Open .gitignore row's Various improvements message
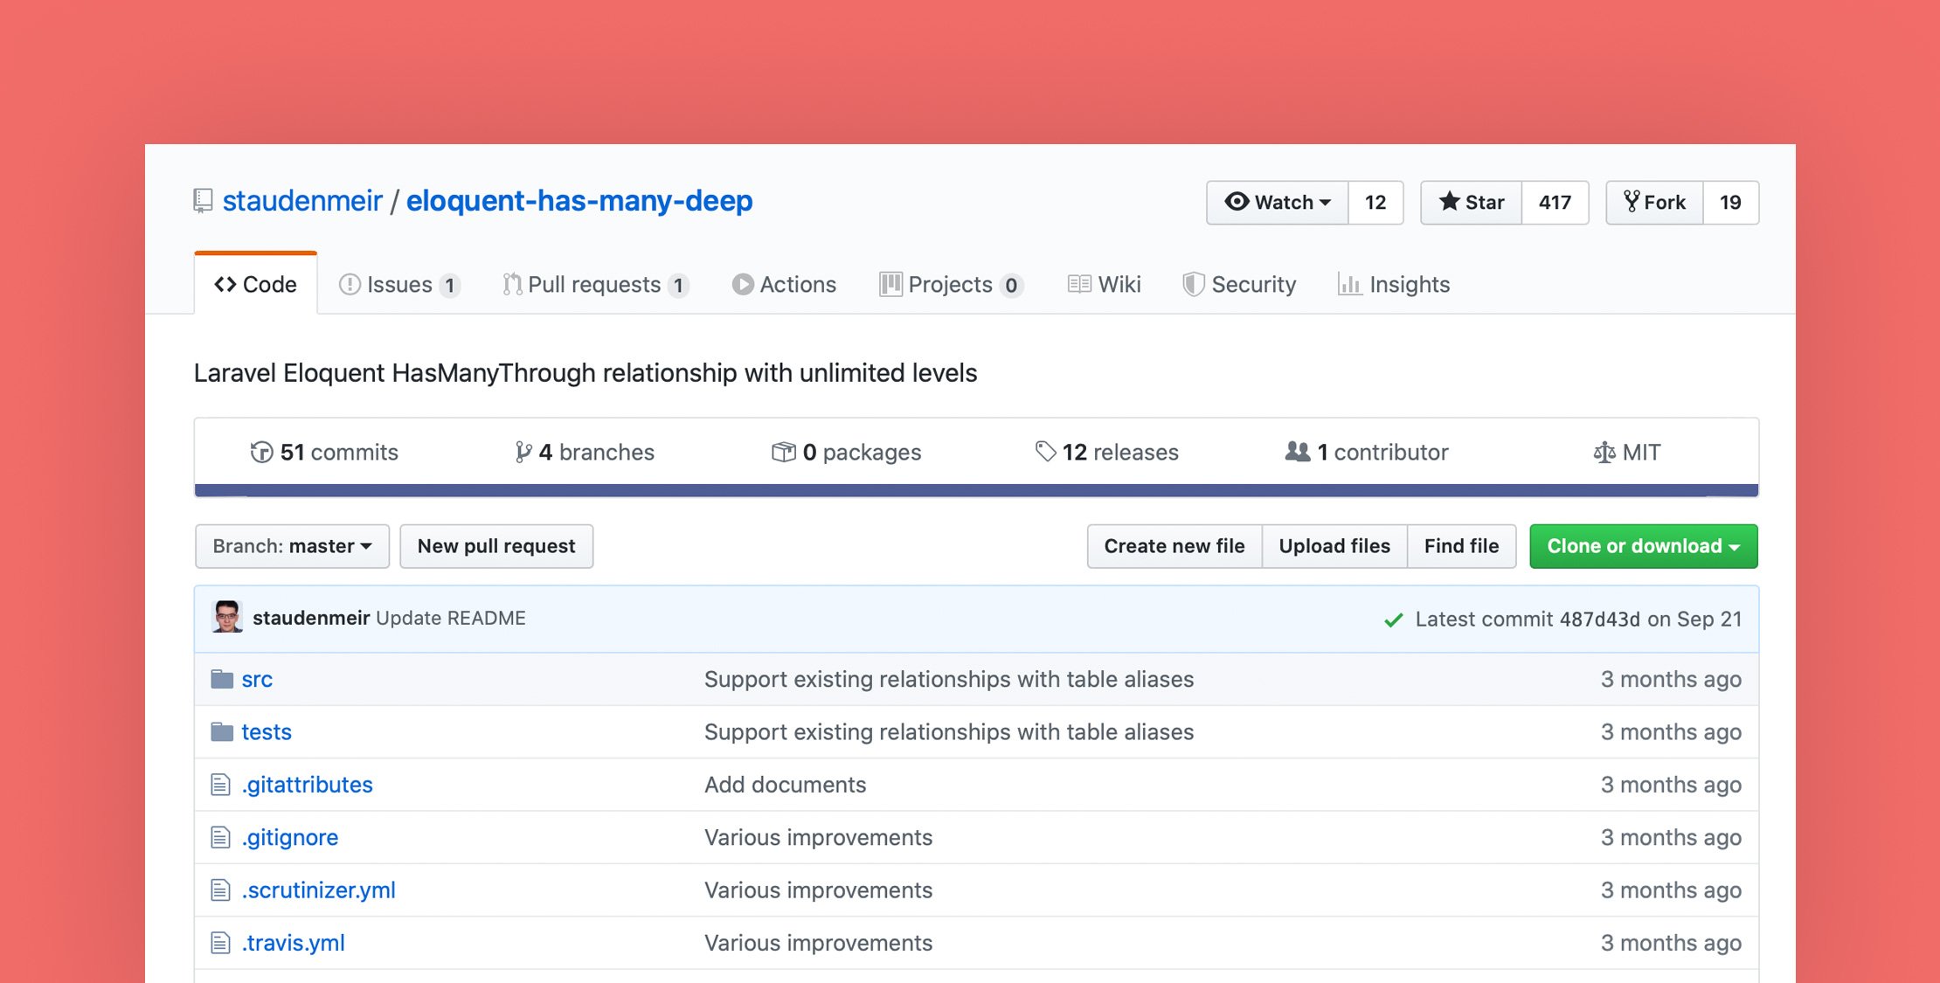Image resolution: width=1940 pixels, height=983 pixels. (x=819, y=837)
